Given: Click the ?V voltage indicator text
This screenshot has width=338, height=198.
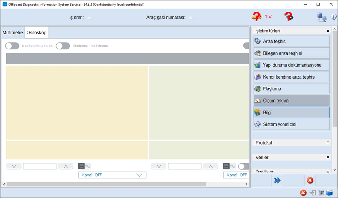Looking at the screenshot, I should tap(268, 17).
